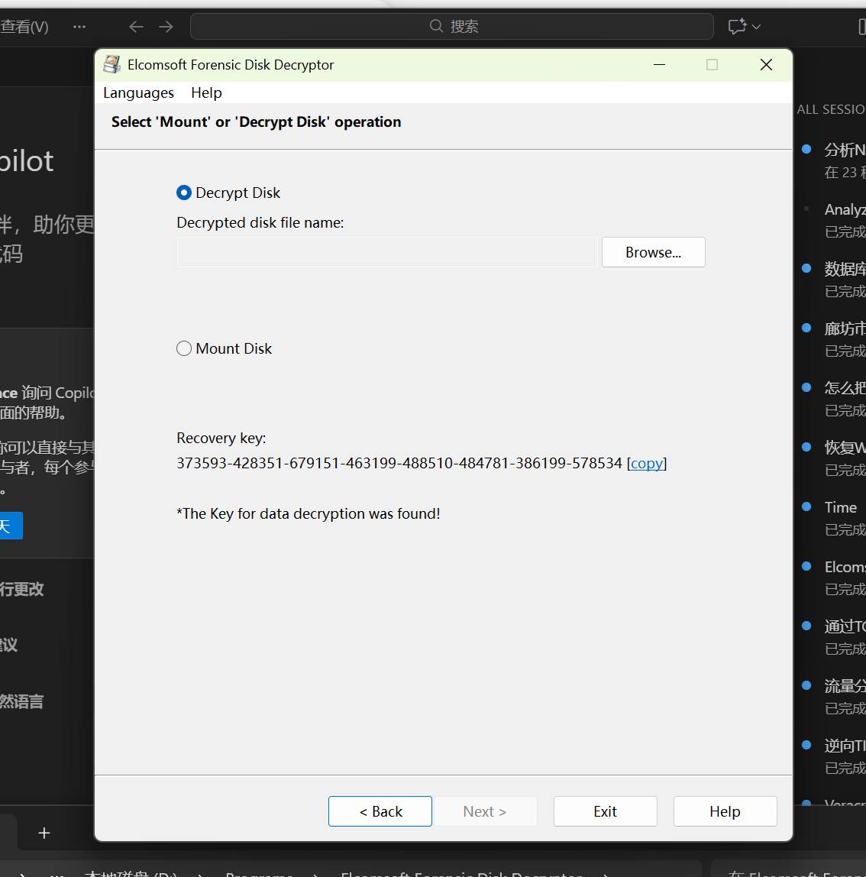
Task: Click 'The Key for data decryption was found' message
Action: (x=308, y=513)
